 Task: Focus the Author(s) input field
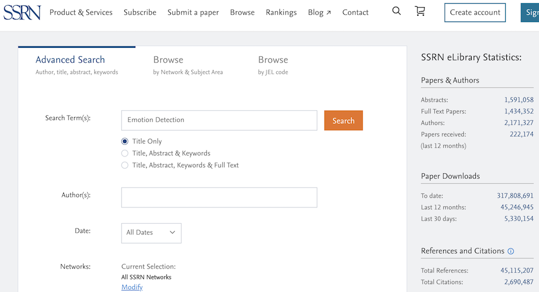point(219,197)
